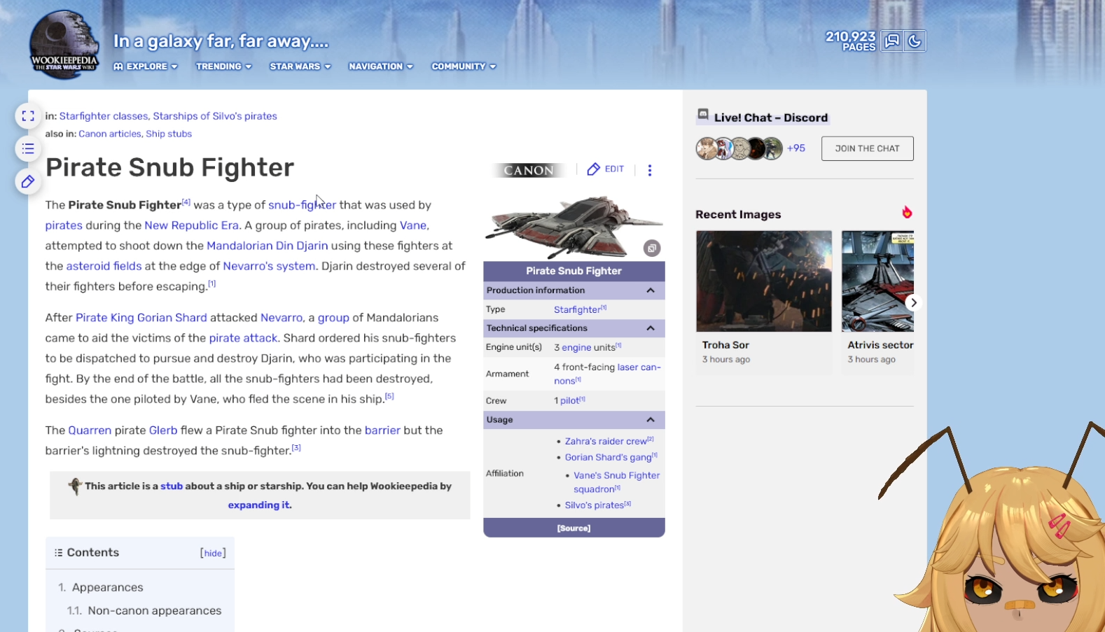Click the stub notice ship icon
1105x632 pixels.
point(75,486)
